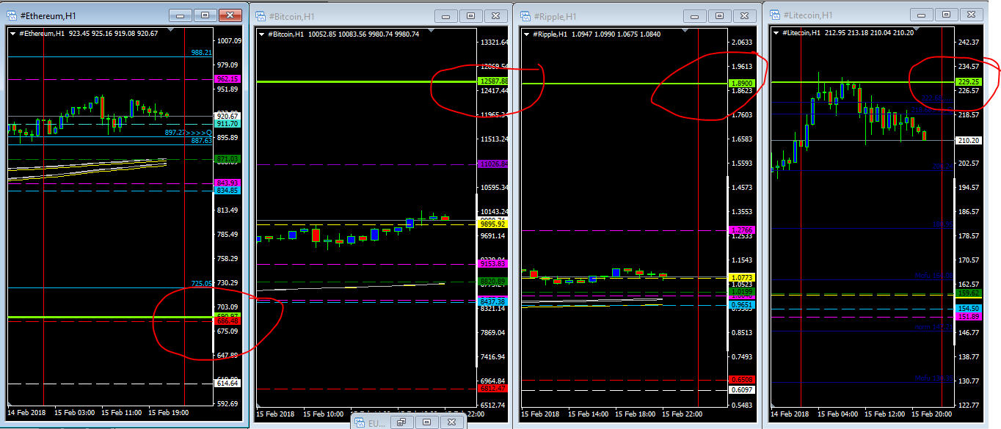Click the chart shift marker atop Ripple chart
The width and height of the screenshot is (1001, 429).
685,31
